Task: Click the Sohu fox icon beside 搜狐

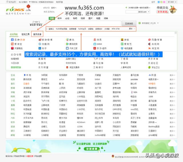Action: pyautogui.click(x=122, y=40)
